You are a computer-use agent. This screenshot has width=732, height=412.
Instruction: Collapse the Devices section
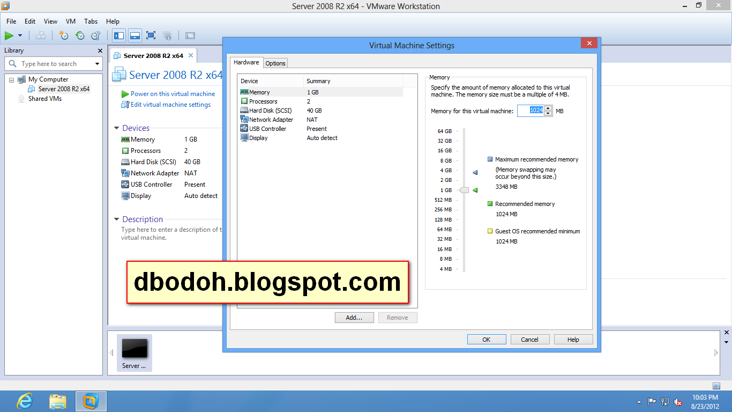tap(117, 128)
